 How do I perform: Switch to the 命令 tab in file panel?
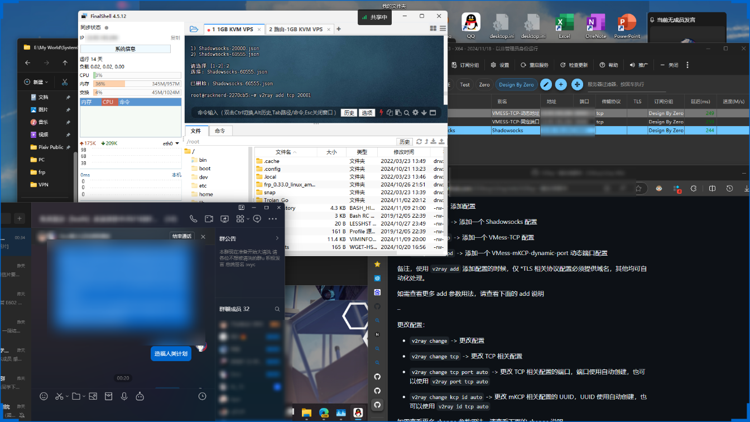coord(220,131)
